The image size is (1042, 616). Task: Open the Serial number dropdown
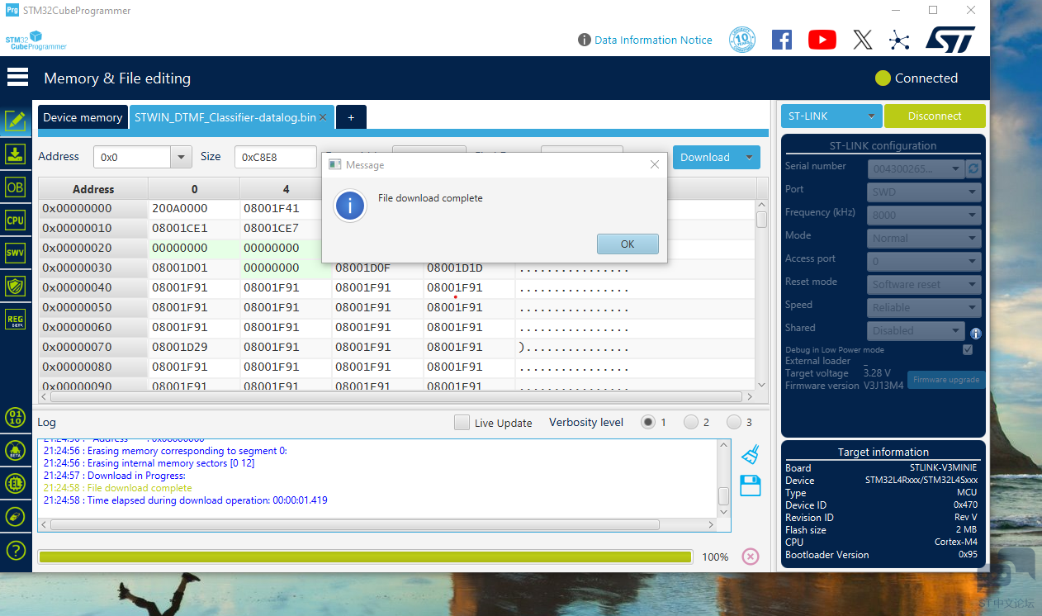point(916,168)
